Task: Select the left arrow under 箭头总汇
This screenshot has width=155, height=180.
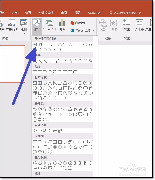Action: pos(40,109)
